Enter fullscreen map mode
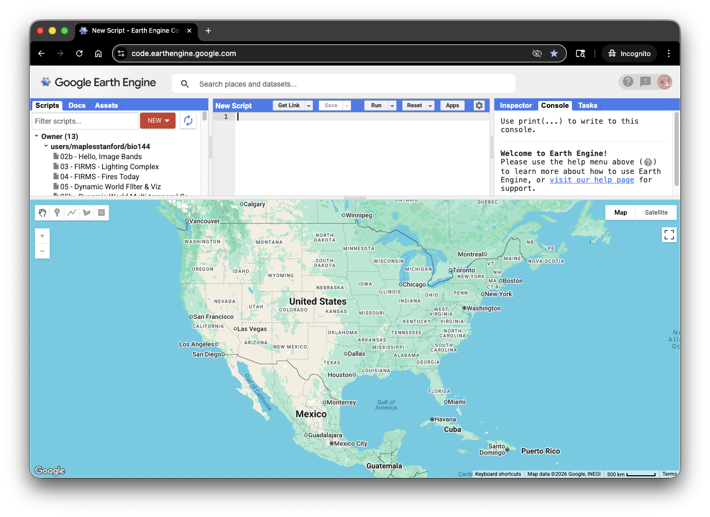 [669, 234]
